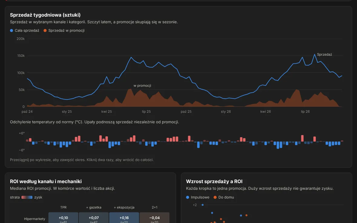The image size is (357, 223).
Task: Click the 'TPR' column header
Action: click(x=63, y=207)
